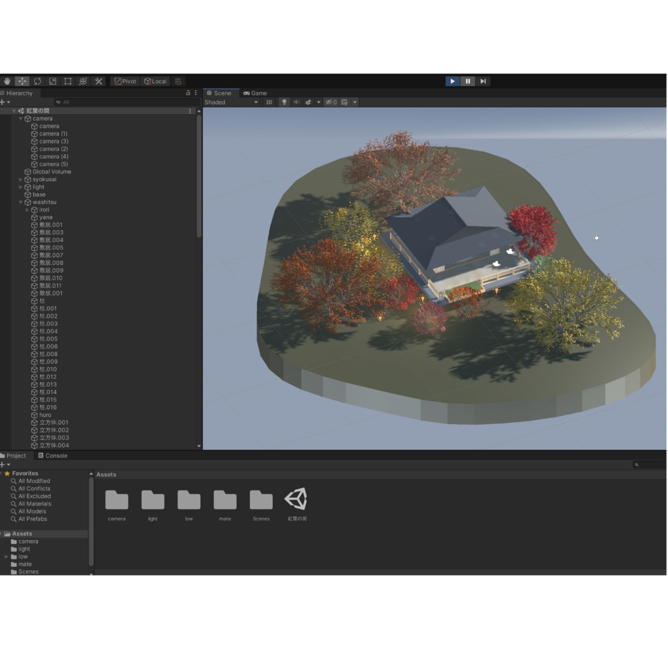Select 立方体.003 in Hierarchy
The height and width of the screenshot is (668, 668).
(x=54, y=438)
